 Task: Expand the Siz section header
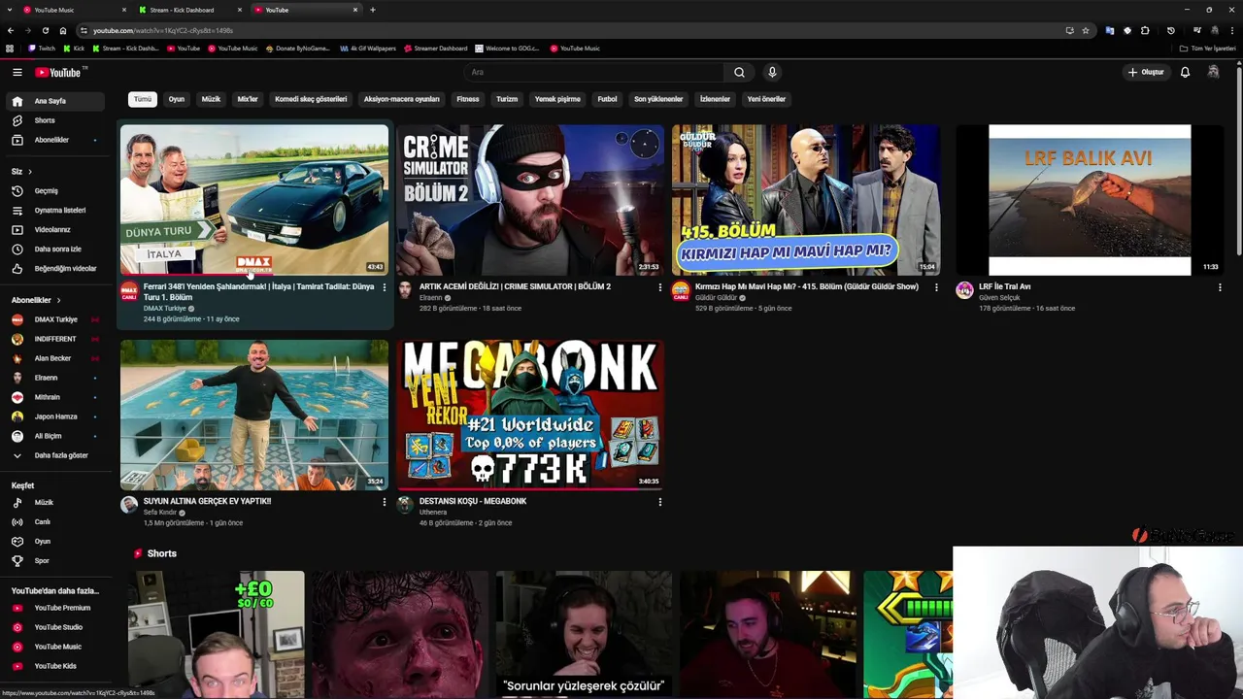pos(21,172)
